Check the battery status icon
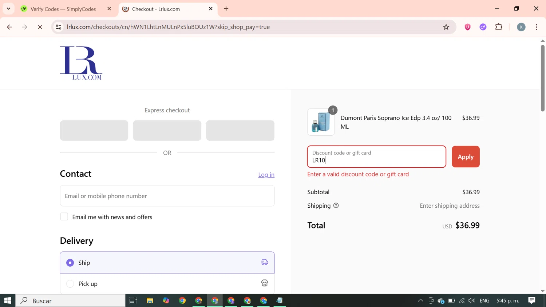Screen dimensions: 546x307 (x=451, y=300)
